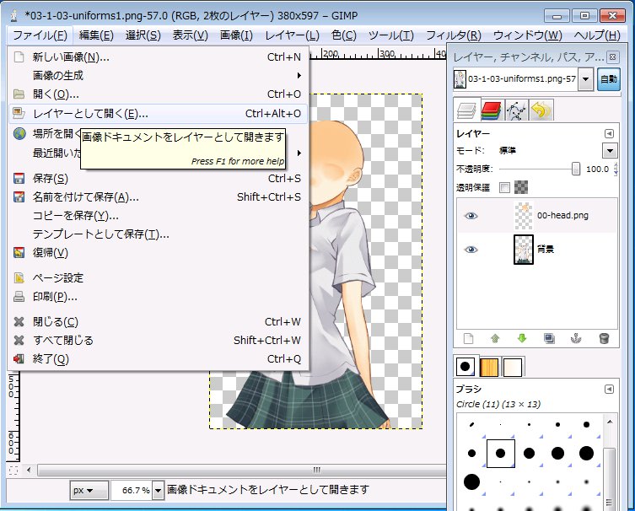Choose レイヤーとして開く menu entry

158,113
